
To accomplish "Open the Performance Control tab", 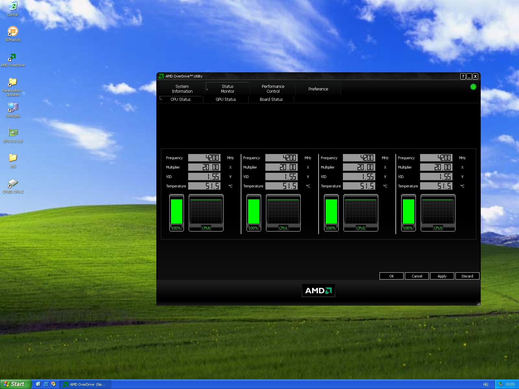I will click(x=273, y=89).
